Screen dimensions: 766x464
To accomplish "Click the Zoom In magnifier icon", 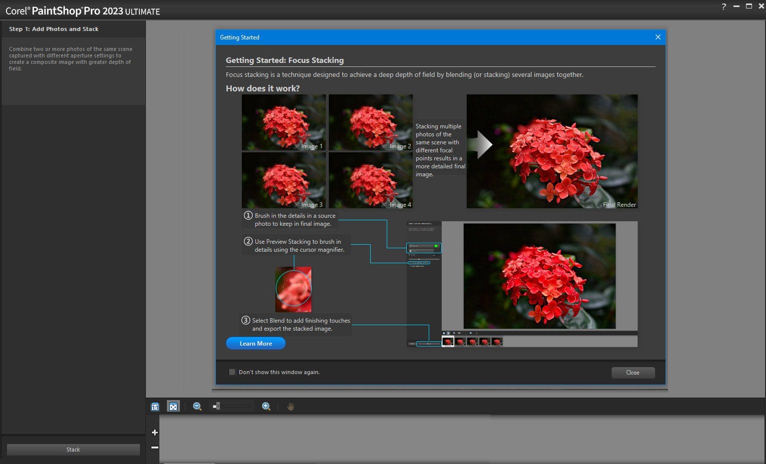I will pos(266,406).
